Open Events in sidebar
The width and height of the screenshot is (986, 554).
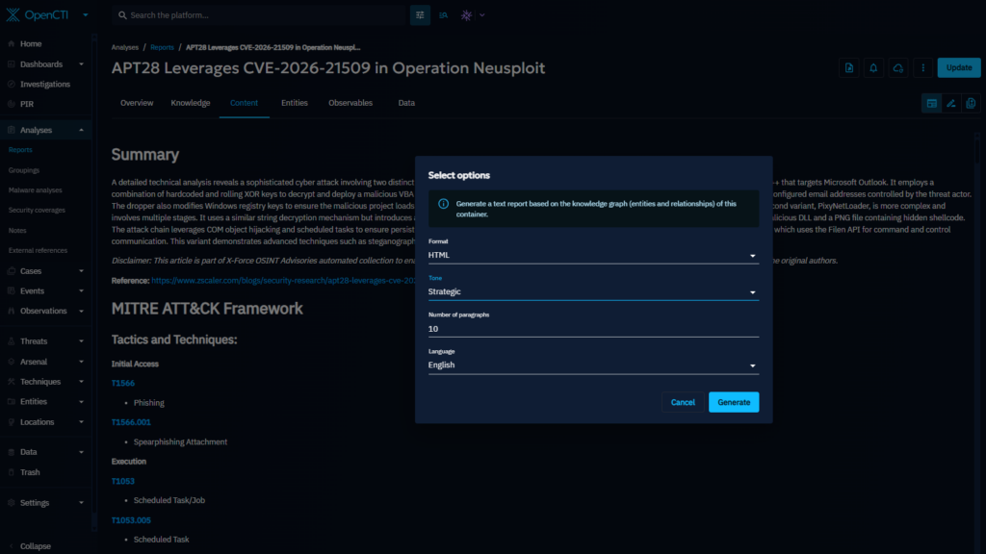coord(32,291)
